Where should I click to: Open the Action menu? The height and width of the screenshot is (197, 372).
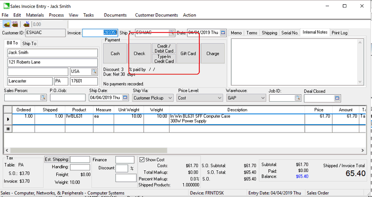pos(189,15)
